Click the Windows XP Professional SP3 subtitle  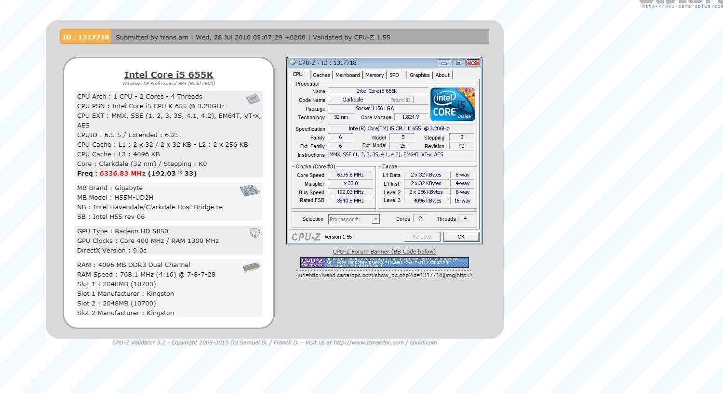point(169,84)
